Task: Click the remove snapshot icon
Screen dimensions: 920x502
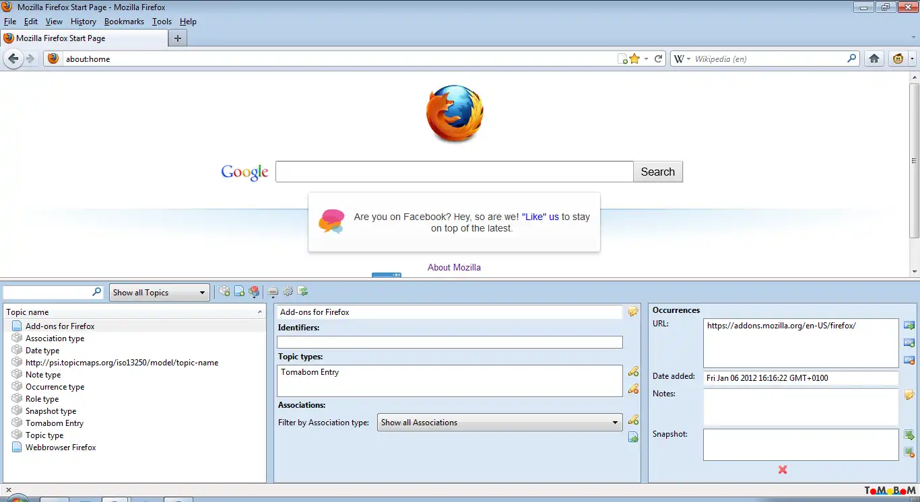Action: [x=909, y=452]
